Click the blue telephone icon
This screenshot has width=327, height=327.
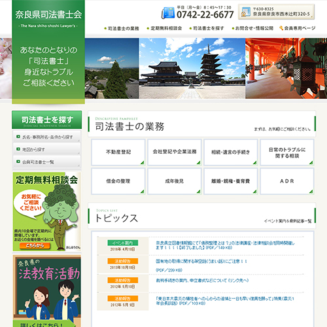click(167, 13)
